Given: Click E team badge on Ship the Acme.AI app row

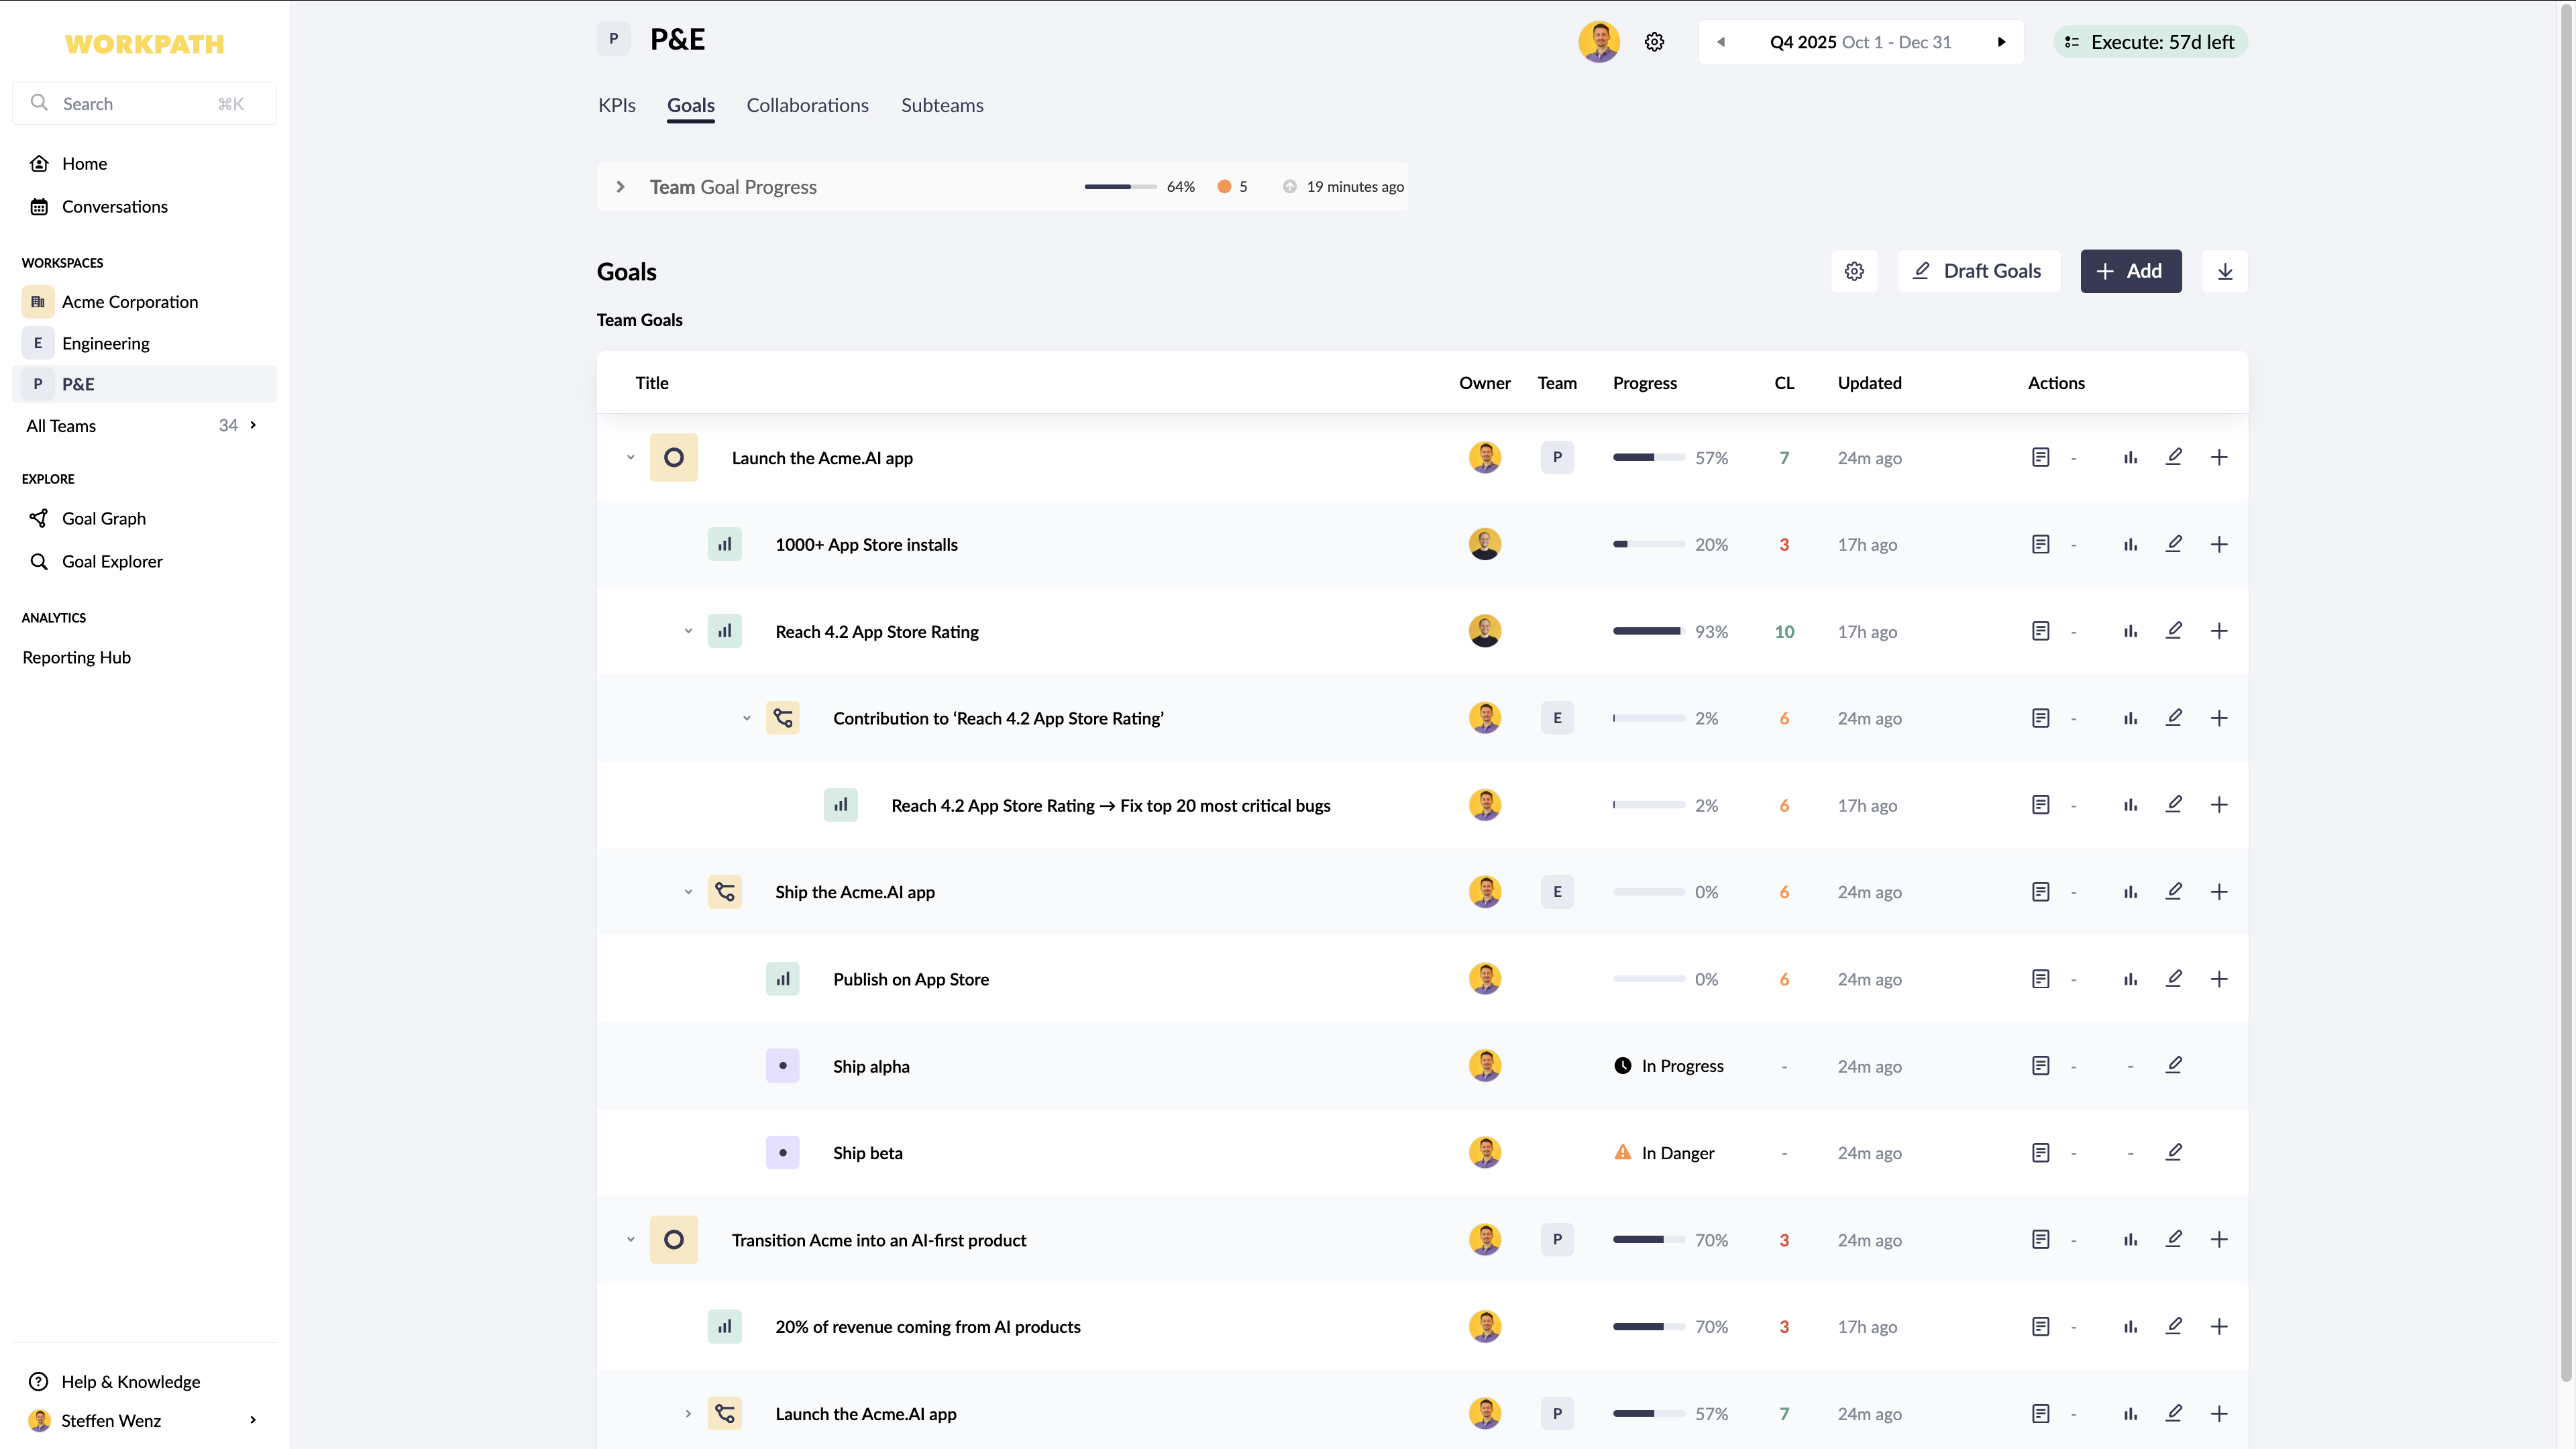Looking at the screenshot, I should tap(1557, 892).
